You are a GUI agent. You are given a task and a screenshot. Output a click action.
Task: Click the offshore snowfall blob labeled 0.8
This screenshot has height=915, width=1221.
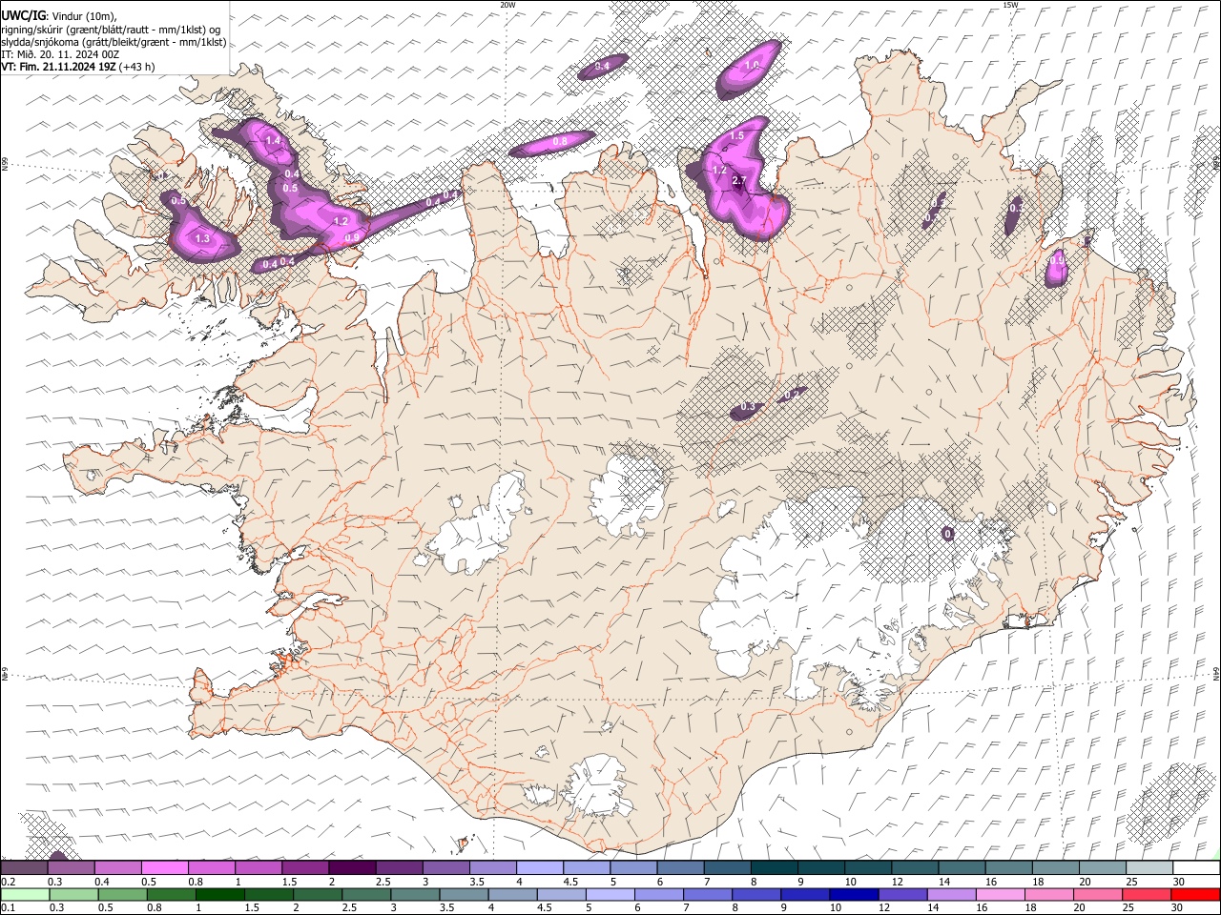[x=552, y=143]
